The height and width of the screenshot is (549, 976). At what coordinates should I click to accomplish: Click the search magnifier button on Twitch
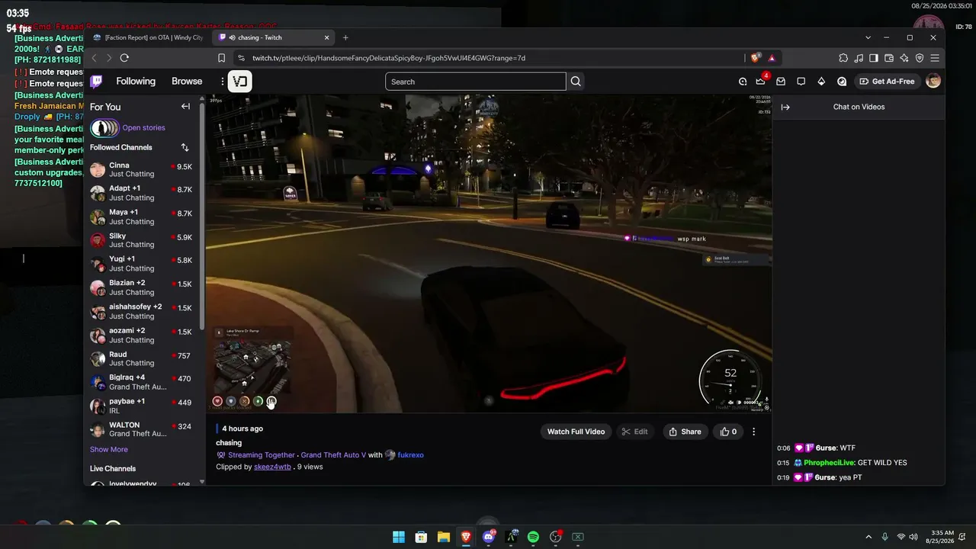(576, 82)
